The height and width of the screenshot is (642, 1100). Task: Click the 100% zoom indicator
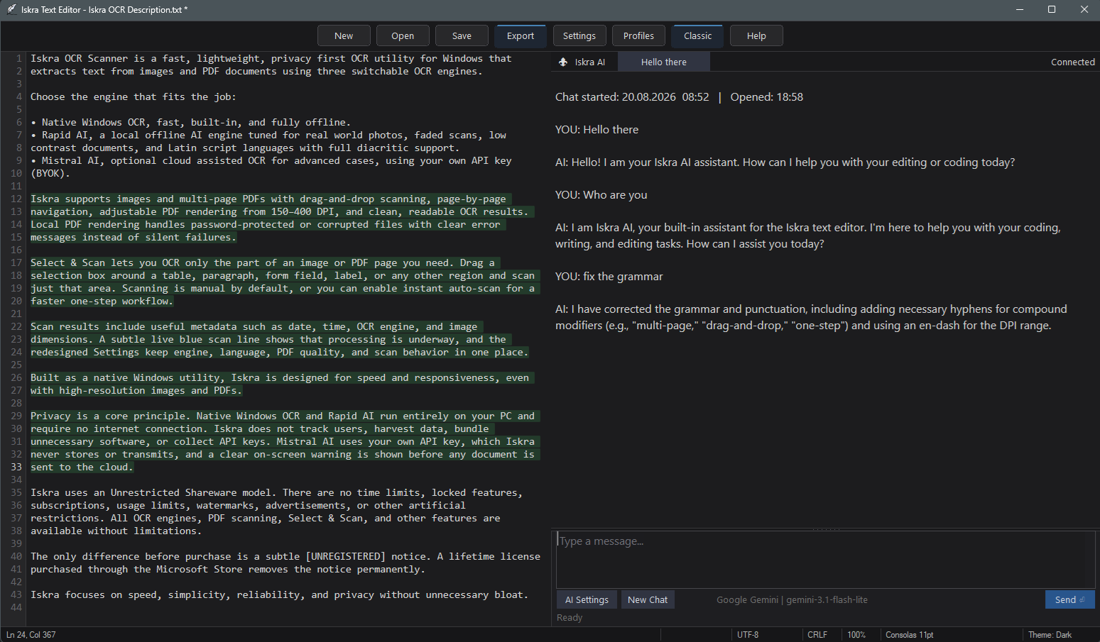coord(856,635)
